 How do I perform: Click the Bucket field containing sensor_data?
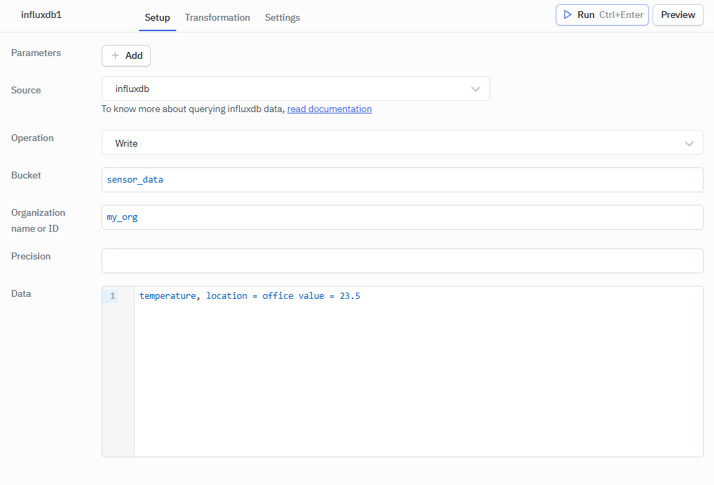point(402,179)
